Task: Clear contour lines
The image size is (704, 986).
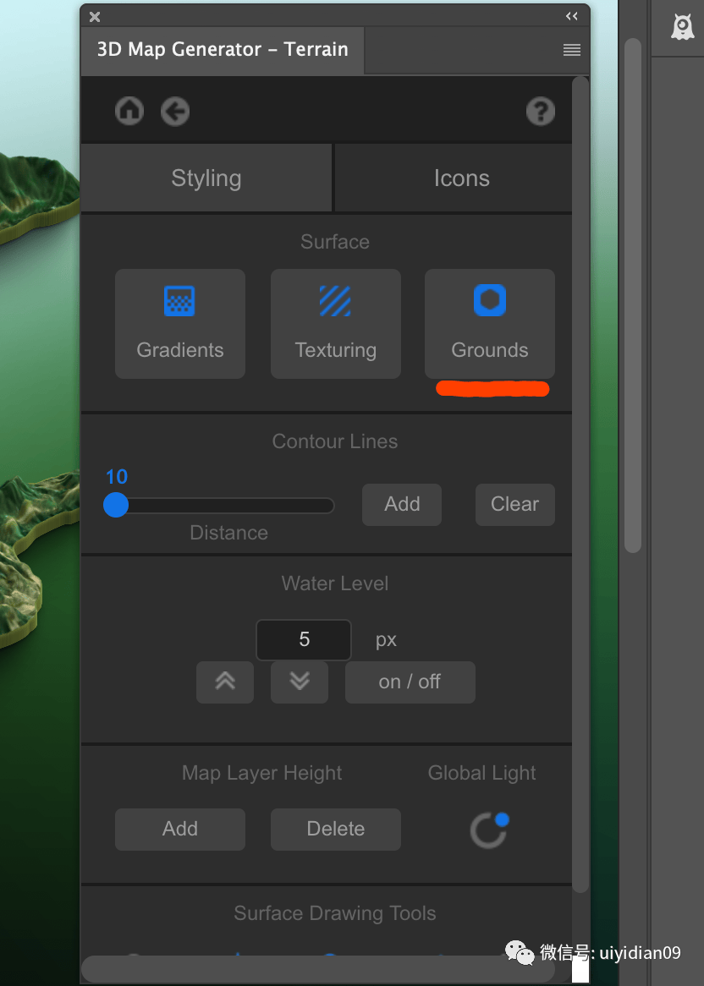Action: [514, 504]
